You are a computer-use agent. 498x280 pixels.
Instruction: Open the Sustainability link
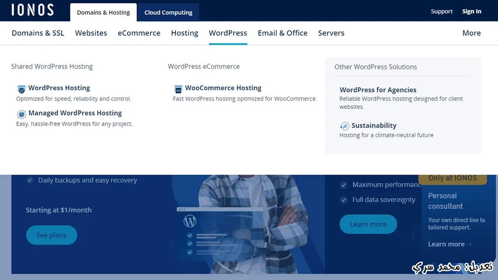pos(374,126)
